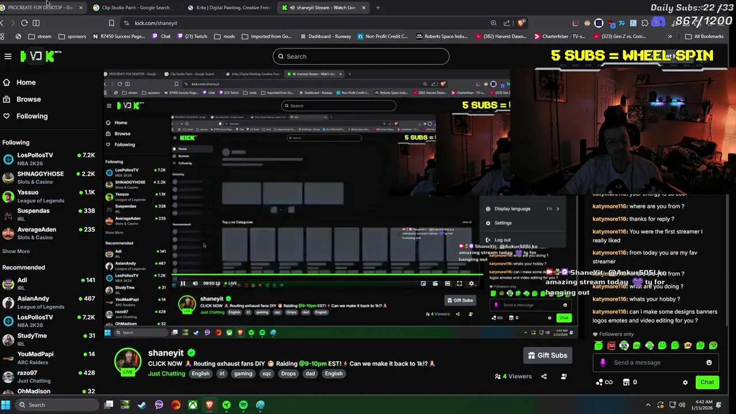Open Display language submenu in the stream
This screenshot has width=736, height=414.
pyautogui.click(x=522, y=209)
